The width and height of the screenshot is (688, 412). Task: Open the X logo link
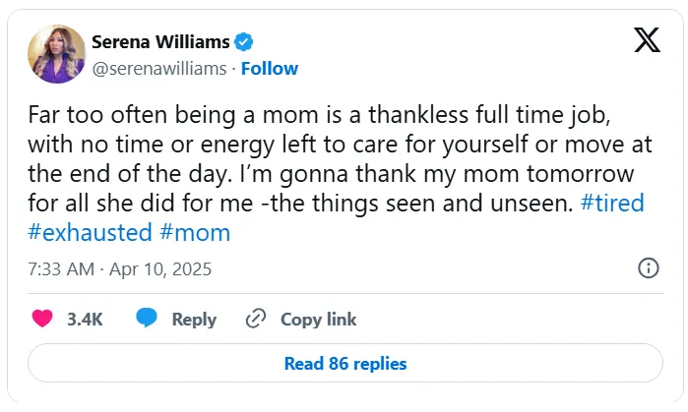pyautogui.click(x=647, y=40)
